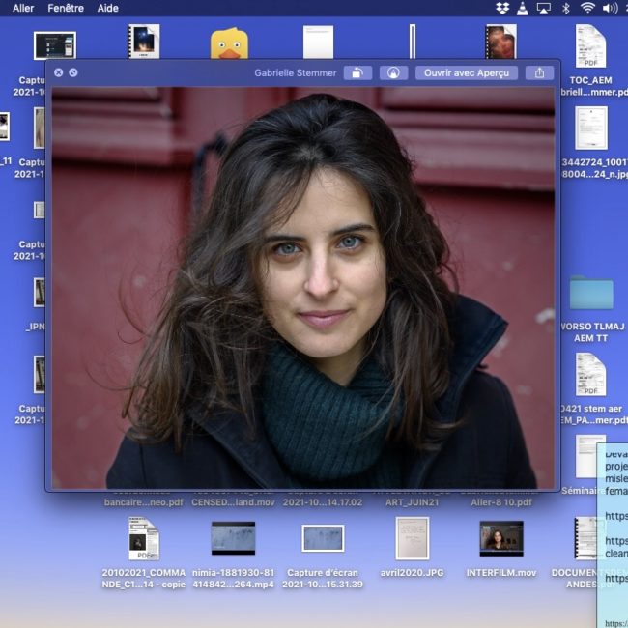Click the Dropbox icon in the menu bar
Image resolution: width=628 pixels, height=628 pixels.
502,8
